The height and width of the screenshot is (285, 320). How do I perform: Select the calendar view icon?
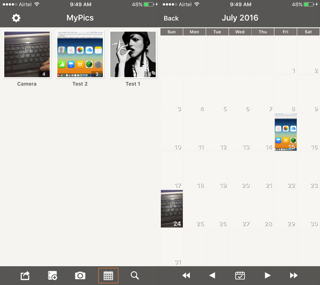[x=108, y=275]
